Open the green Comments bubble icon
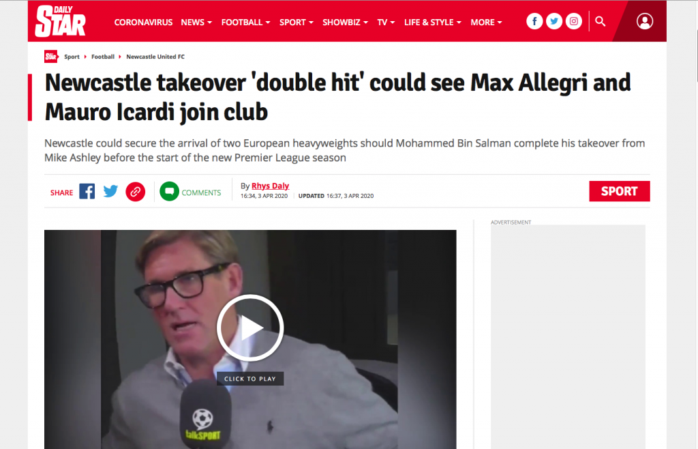This screenshot has height=449, width=698. [169, 192]
